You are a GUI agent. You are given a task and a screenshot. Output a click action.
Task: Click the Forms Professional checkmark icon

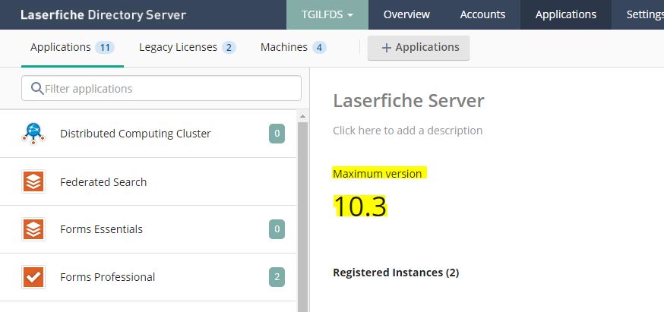click(33, 277)
